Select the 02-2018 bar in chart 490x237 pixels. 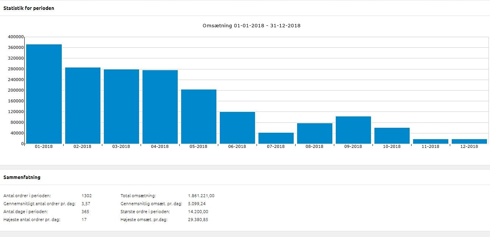pos(83,105)
